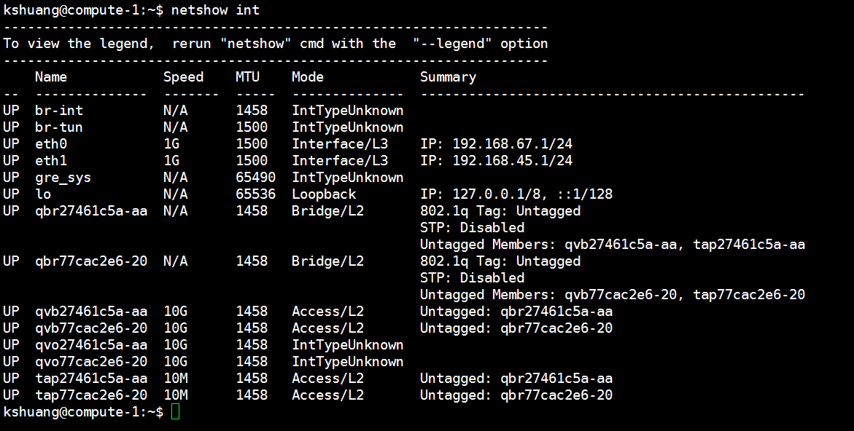Click the 'Mode' column header
Image resolution: width=854 pixels, height=431 pixels.
(x=308, y=77)
